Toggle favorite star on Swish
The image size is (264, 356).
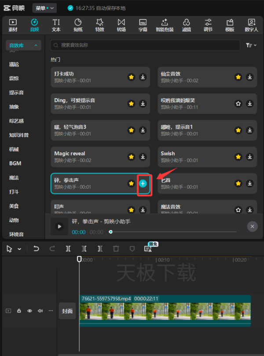[x=238, y=157]
